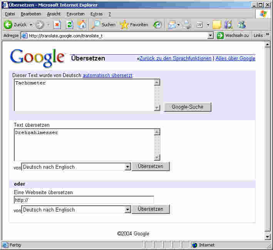273x250 pixels.
Task: Open webpage Deutsch nach Englisch dropdown
Action: tap(76, 210)
